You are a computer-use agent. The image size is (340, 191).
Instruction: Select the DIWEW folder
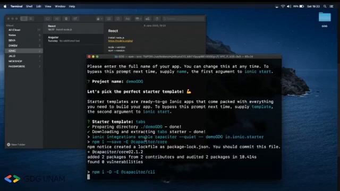[x=24, y=46]
